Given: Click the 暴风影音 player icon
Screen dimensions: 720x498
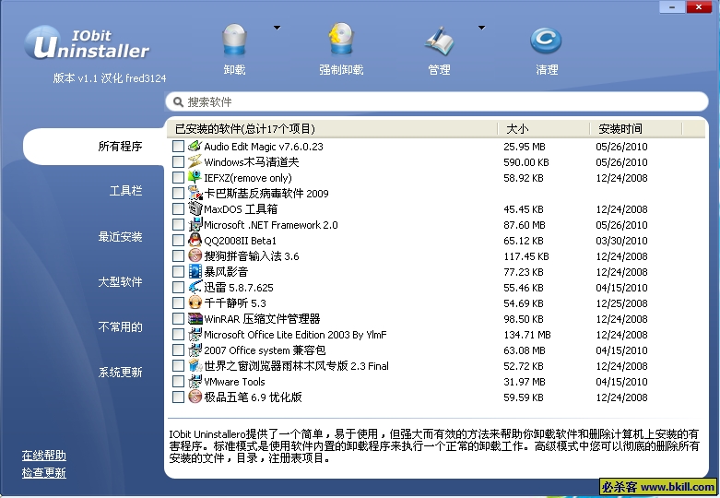Looking at the screenshot, I should (195, 271).
